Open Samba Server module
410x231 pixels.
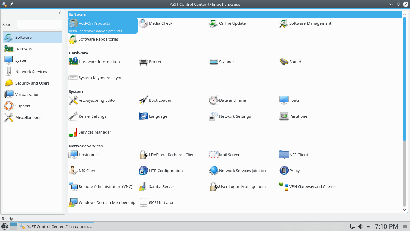[x=156, y=187]
